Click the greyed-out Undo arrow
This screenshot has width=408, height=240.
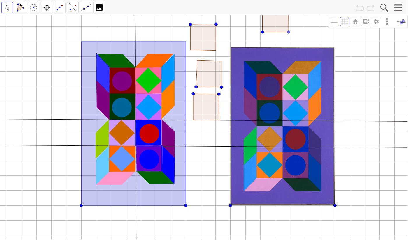(360, 8)
